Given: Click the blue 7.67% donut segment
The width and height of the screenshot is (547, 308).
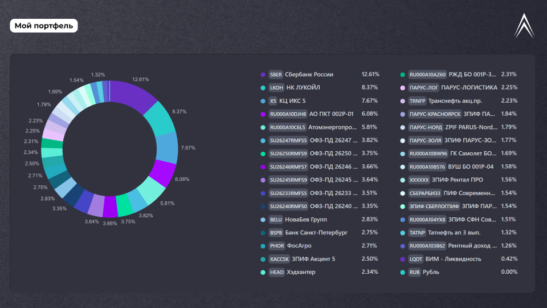Looking at the screenshot, I should [x=167, y=148].
